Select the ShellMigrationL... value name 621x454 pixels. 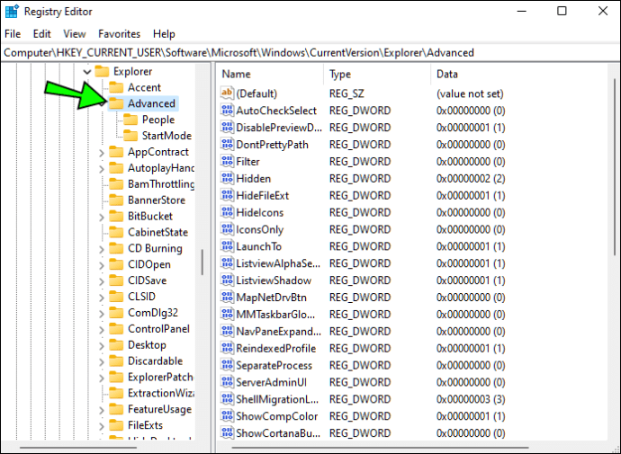pyautogui.click(x=277, y=399)
